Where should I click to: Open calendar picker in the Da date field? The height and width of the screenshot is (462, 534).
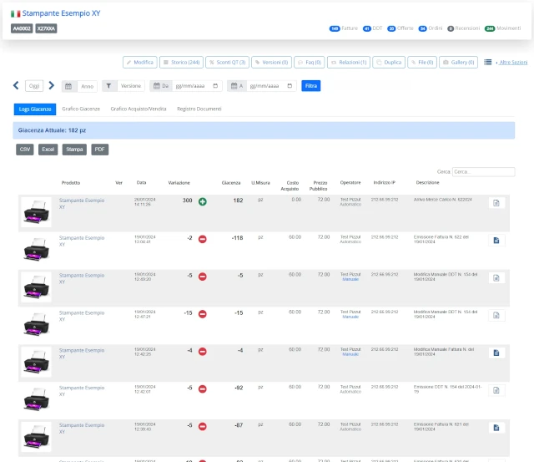tap(215, 86)
